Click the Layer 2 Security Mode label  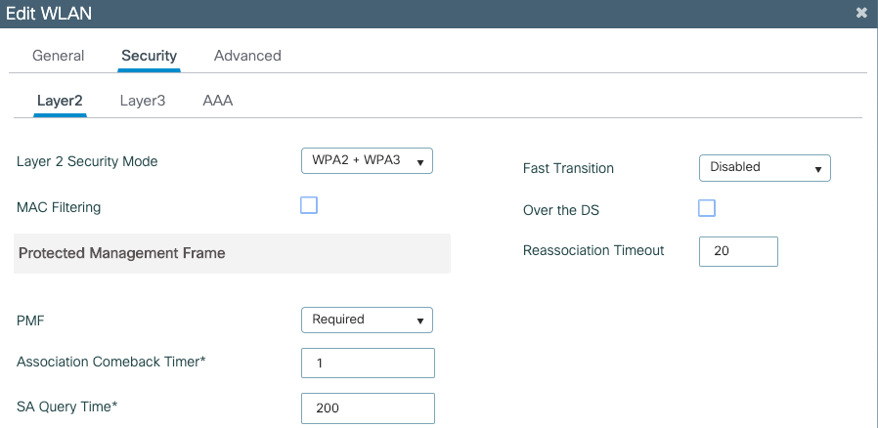click(87, 161)
